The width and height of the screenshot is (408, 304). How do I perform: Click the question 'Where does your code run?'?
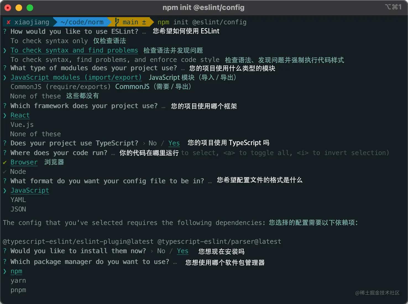click(59, 153)
